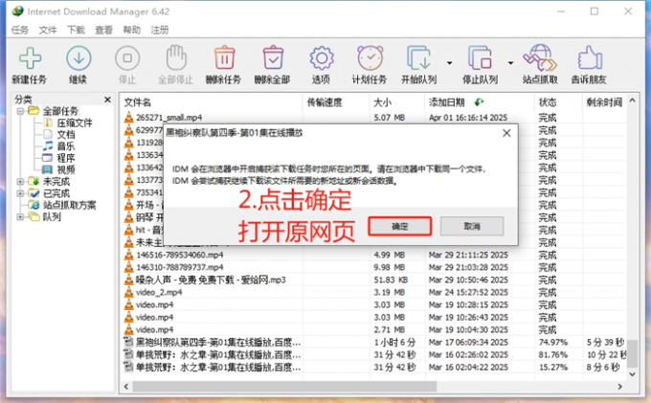Select 文档 category in tree
The width and height of the screenshot is (651, 403).
pos(66,134)
